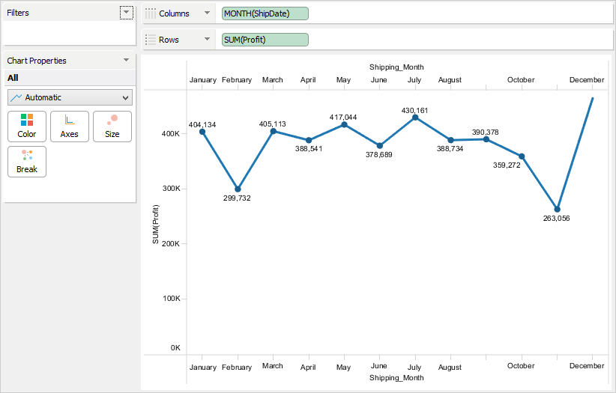Click the July data point 430,161
This screenshot has width=616, height=393.
[415, 118]
